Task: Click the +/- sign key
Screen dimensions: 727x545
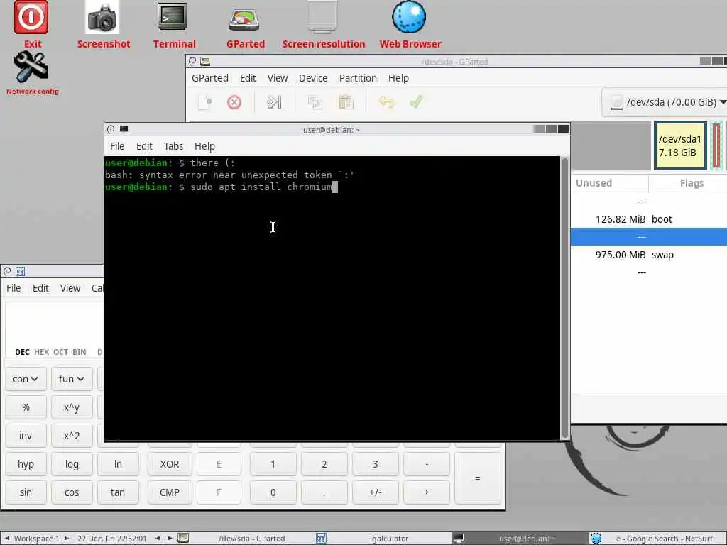Action: [x=375, y=492]
